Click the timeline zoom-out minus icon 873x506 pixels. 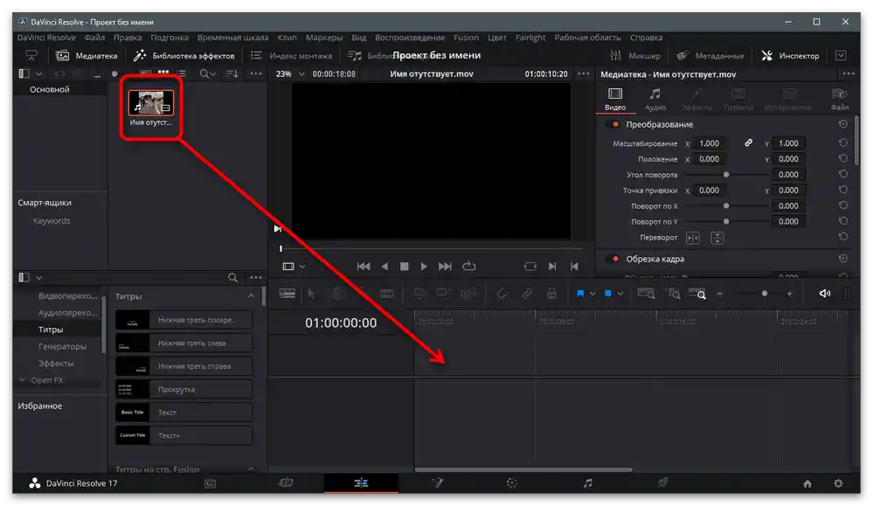coord(720,294)
